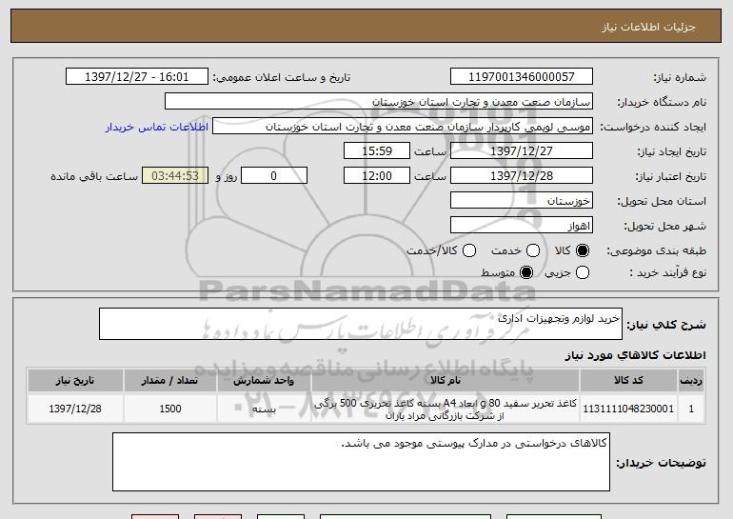Click the توضیحات خریدار text area
The width and height of the screenshot is (733, 519).
(x=361, y=462)
